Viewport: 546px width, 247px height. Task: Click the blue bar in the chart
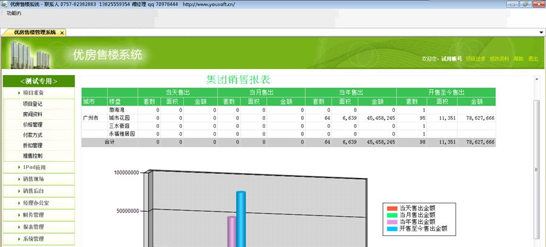coord(241,219)
